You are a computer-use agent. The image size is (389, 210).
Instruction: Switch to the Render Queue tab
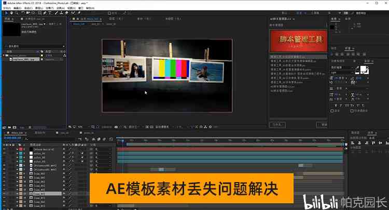point(40,133)
